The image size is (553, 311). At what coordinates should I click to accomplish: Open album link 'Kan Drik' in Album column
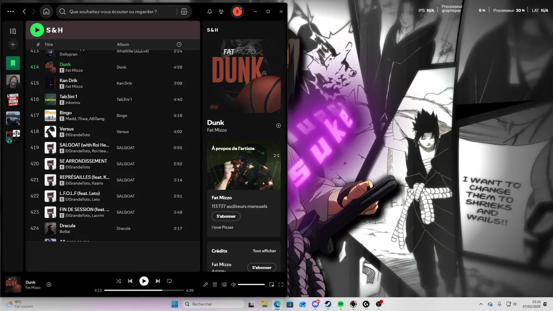[x=124, y=83]
